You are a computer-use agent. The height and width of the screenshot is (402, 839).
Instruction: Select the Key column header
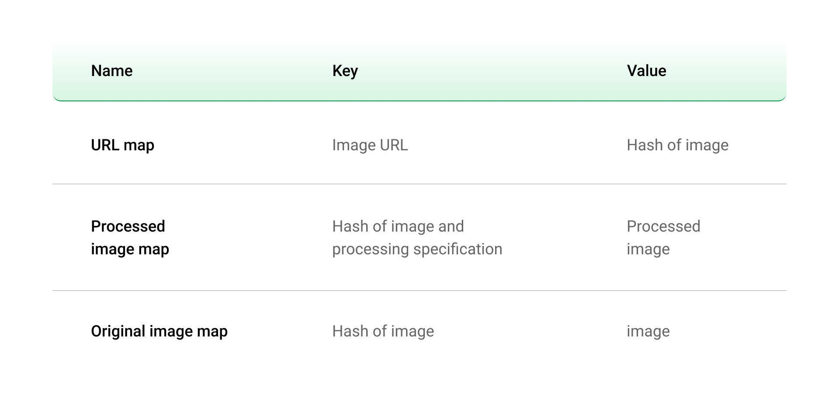tap(345, 71)
